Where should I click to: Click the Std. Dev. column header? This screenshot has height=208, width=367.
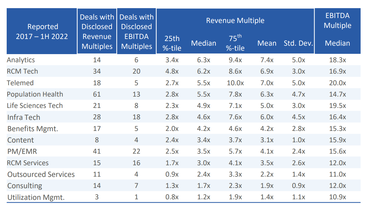(x=298, y=43)
